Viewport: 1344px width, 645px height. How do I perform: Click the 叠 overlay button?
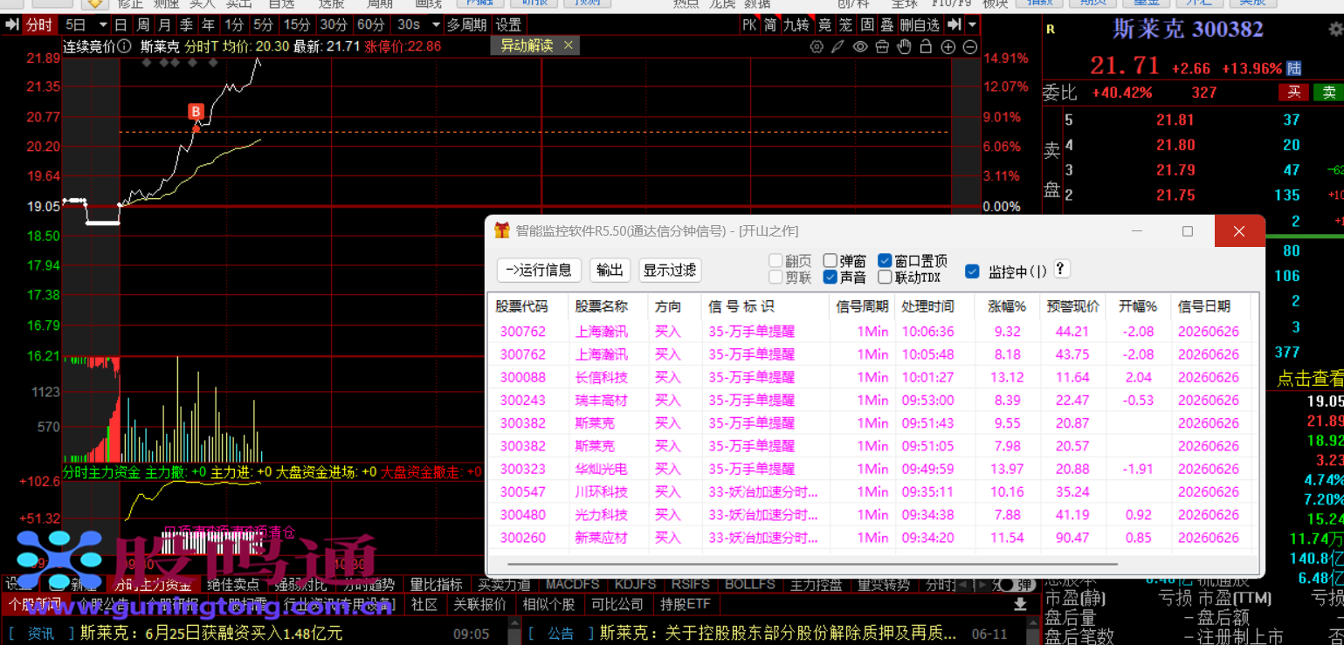[x=887, y=24]
